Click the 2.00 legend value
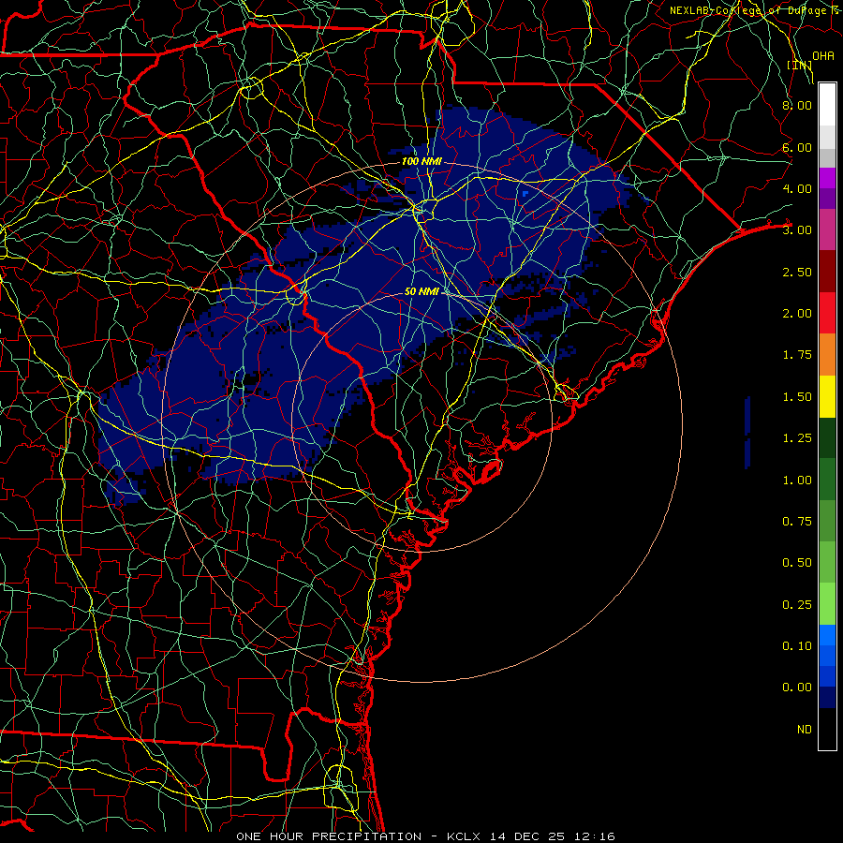 [797, 314]
